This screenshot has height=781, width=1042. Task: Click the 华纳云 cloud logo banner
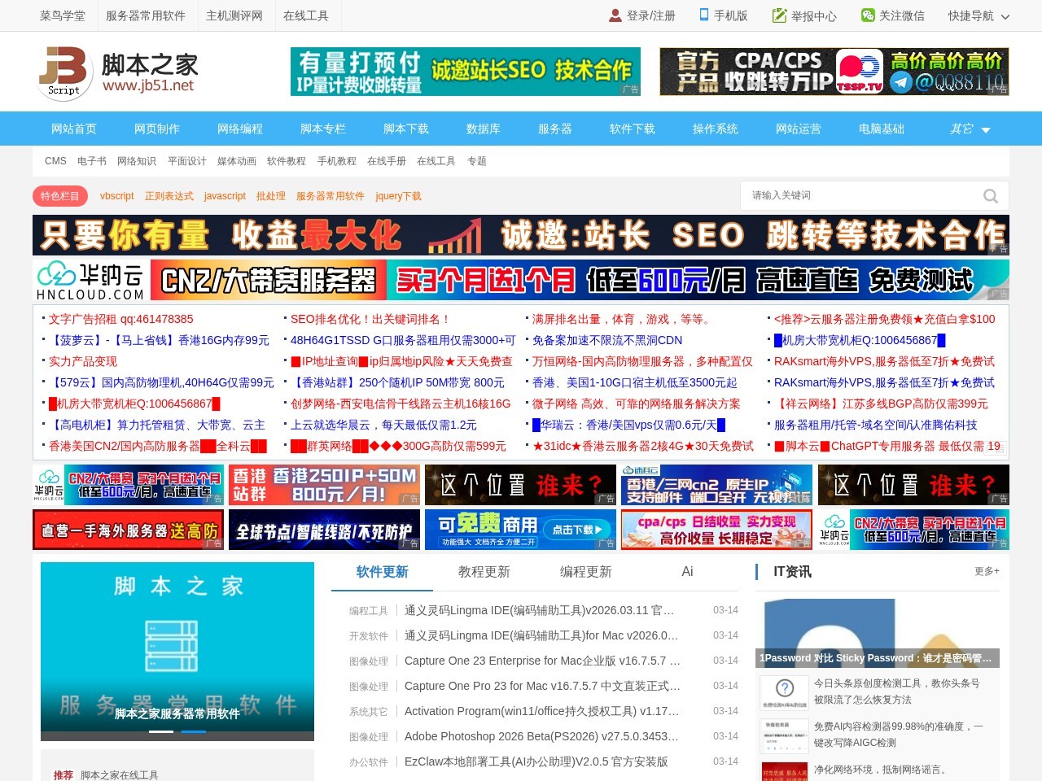90,280
